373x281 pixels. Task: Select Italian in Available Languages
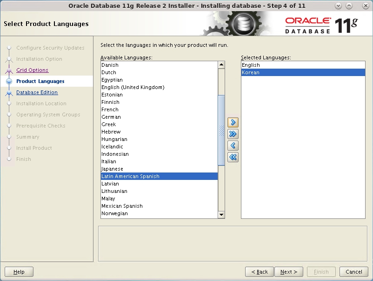(159, 161)
